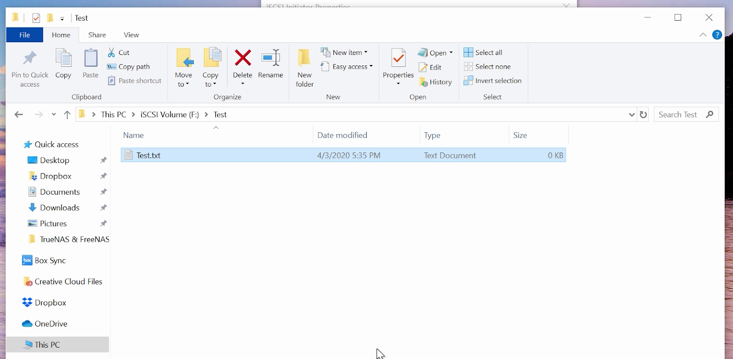This screenshot has height=359, width=733.
Task: Open the Dropbox root next to its blue logo
Action: click(44, 303)
